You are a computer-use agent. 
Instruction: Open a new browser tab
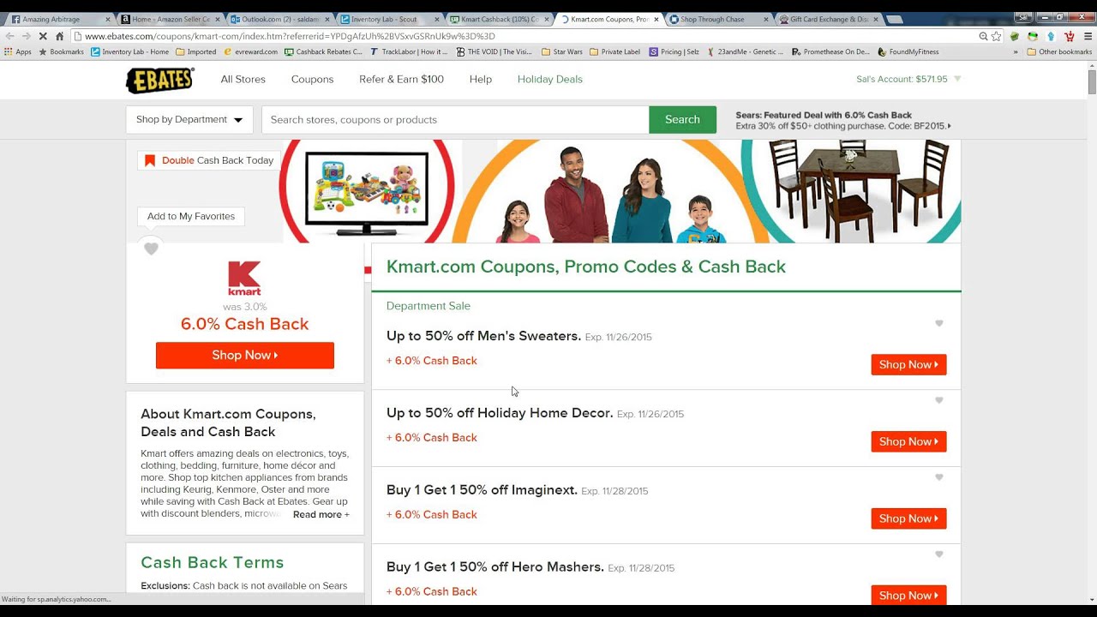(894, 19)
